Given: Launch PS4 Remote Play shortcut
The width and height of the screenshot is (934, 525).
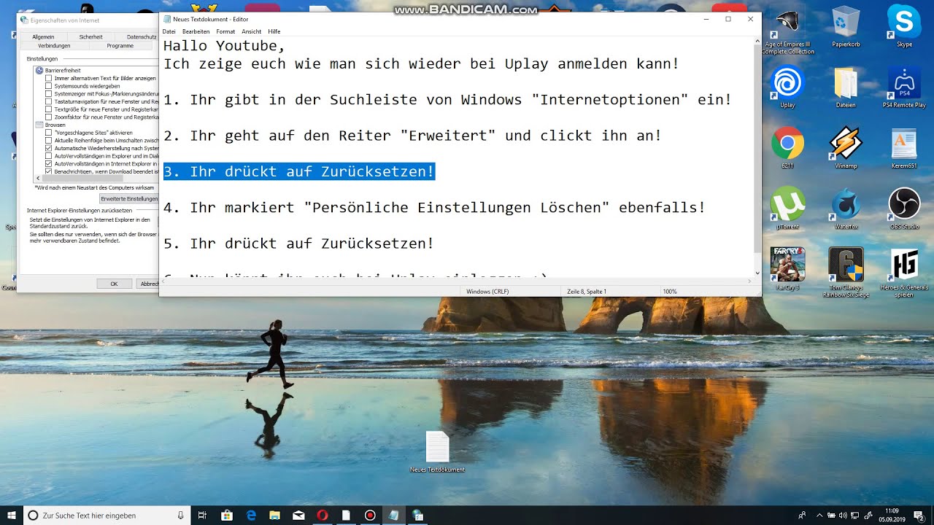Looking at the screenshot, I should click(904, 86).
